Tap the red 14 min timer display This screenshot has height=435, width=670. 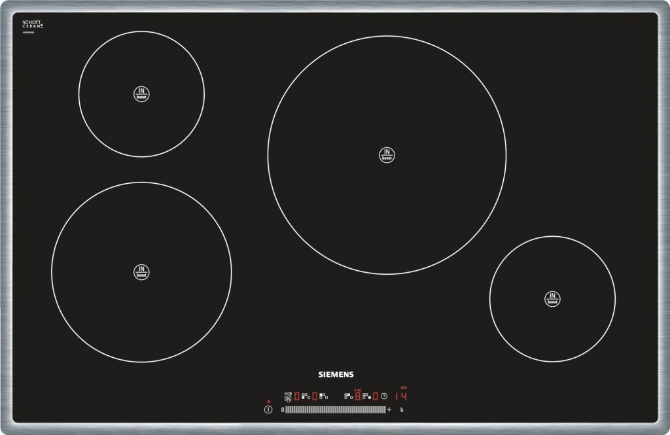pos(400,396)
